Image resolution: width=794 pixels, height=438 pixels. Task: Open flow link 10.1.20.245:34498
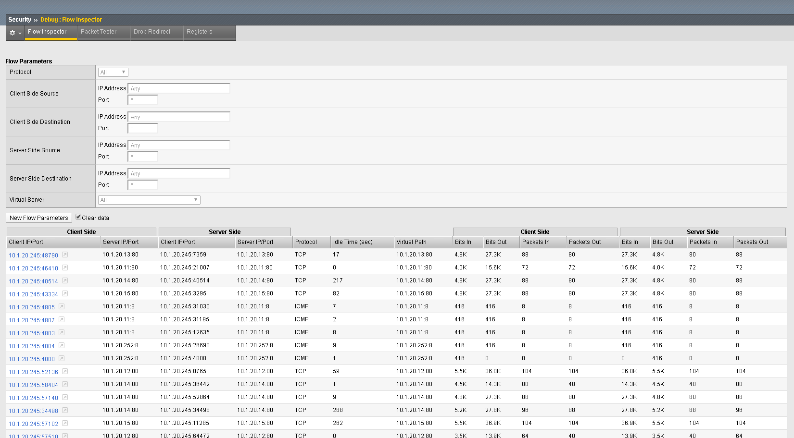tap(33, 411)
